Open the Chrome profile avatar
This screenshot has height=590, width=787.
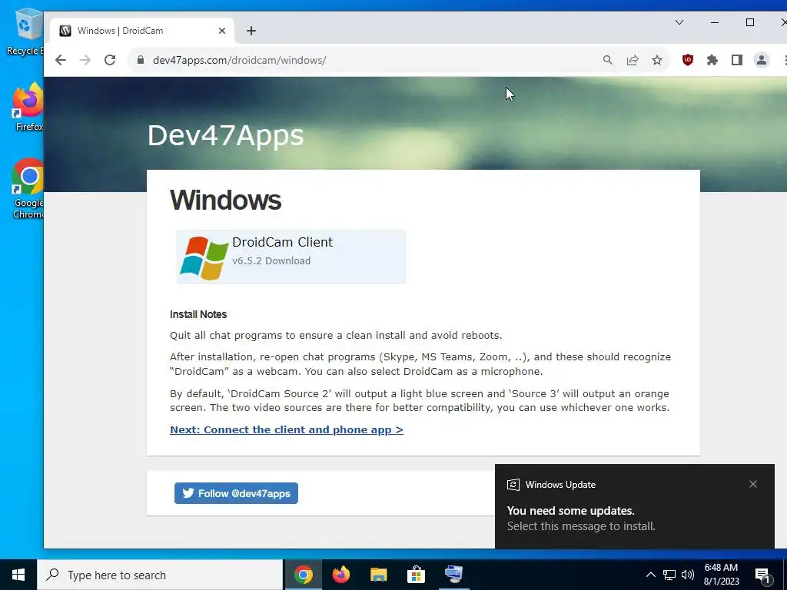click(x=762, y=60)
